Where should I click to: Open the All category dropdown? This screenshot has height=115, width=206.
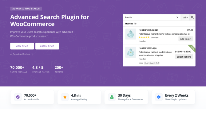coord(185,17)
